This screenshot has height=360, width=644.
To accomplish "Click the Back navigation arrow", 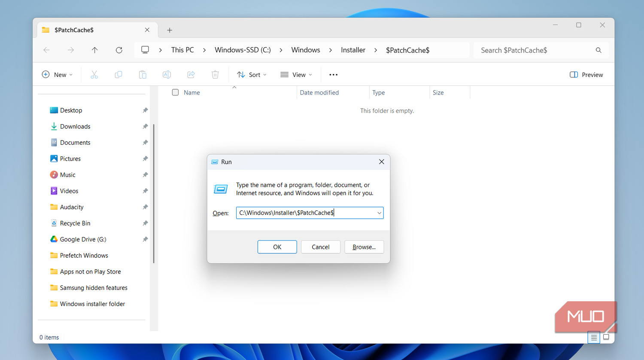I will [x=47, y=50].
